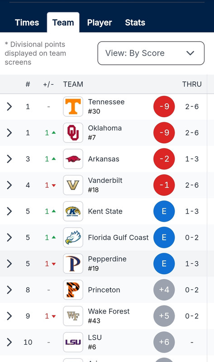The width and height of the screenshot is (214, 362).
Task: Click the Pepperdine P logo
Action: point(73,263)
